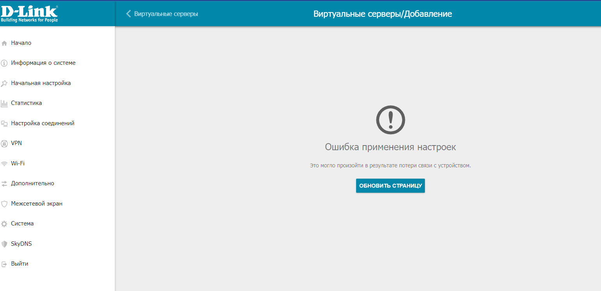The image size is (601, 291).
Task: Click the Ошибка применения настроек heading
Action: [391, 147]
